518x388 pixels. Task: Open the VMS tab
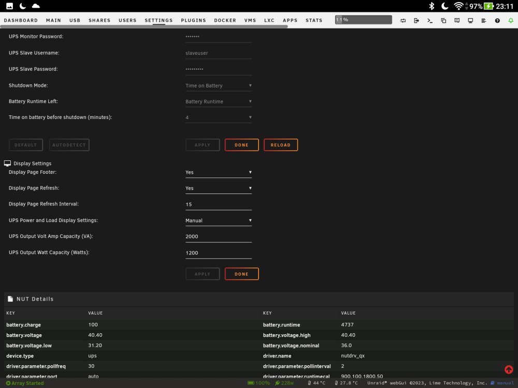(x=250, y=21)
